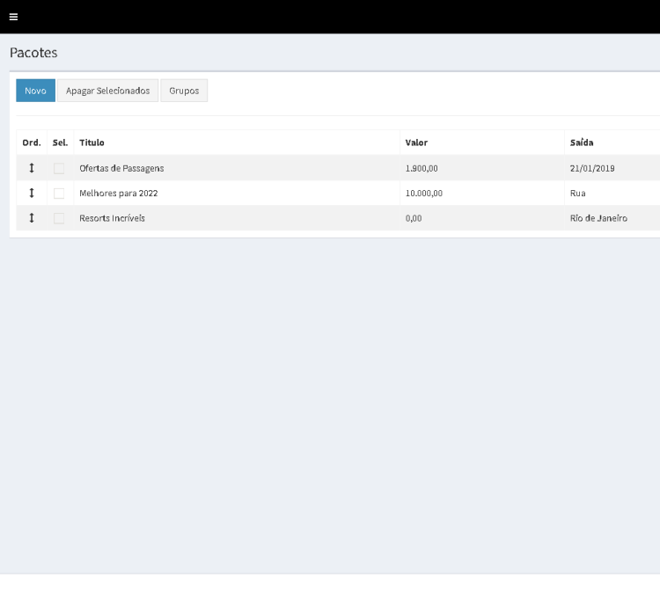The height and width of the screenshot is (607, 660).
Task: Open the Resorts Incríveis package
Action: point(112,218)
